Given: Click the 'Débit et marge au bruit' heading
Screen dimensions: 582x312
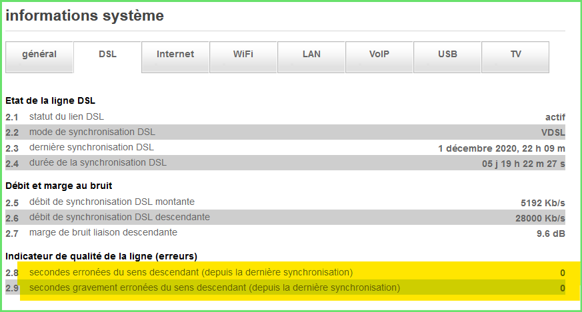Looking at the screenshot, I should 57,187.
